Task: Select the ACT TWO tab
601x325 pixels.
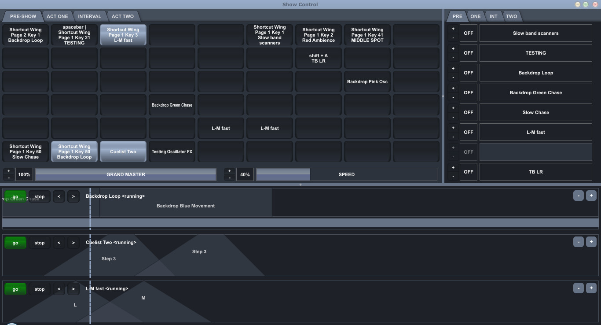Action: tap(123, 16)
